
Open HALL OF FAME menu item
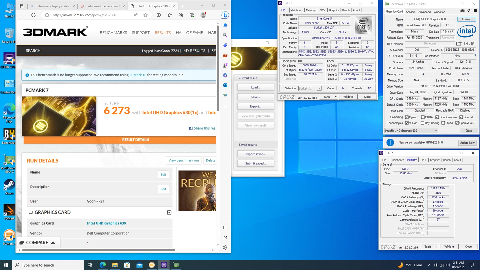(x=189, y=32)
